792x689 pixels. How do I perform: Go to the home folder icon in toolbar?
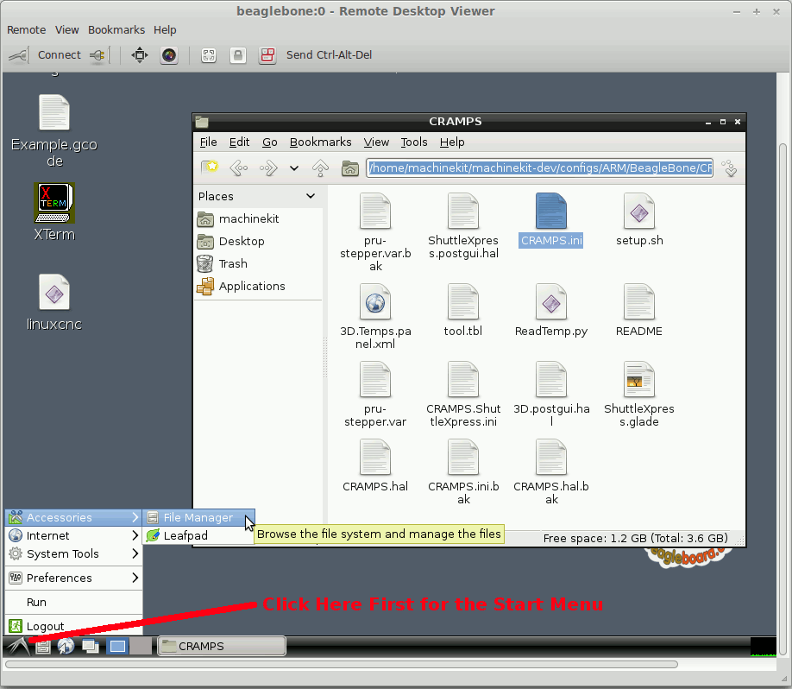click(x=349, y=168)
